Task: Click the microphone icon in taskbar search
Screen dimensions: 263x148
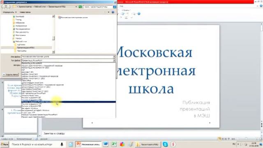Action: pos(62,144)
